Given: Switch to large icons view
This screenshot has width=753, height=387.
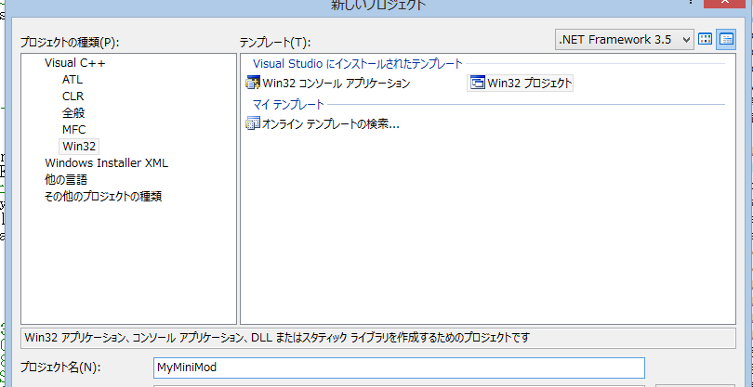Looking at the screenshot, I should [706, 39].
